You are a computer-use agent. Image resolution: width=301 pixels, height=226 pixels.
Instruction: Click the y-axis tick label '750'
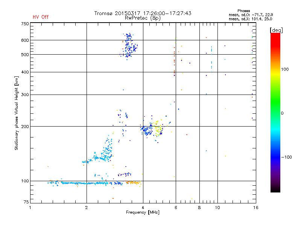[x=25, y=24]
